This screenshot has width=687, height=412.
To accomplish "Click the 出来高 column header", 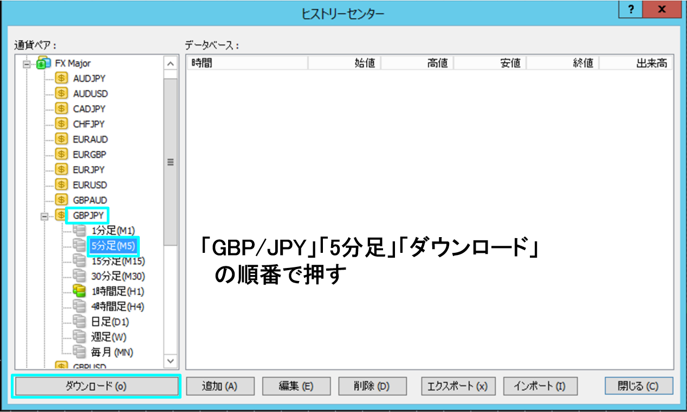I will 636,63.
